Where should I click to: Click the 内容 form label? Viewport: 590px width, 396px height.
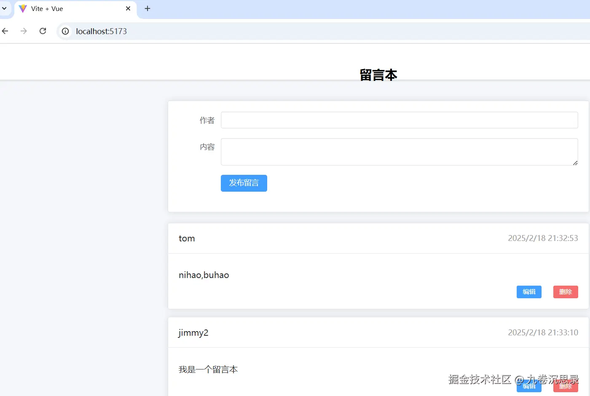point(207,147)
